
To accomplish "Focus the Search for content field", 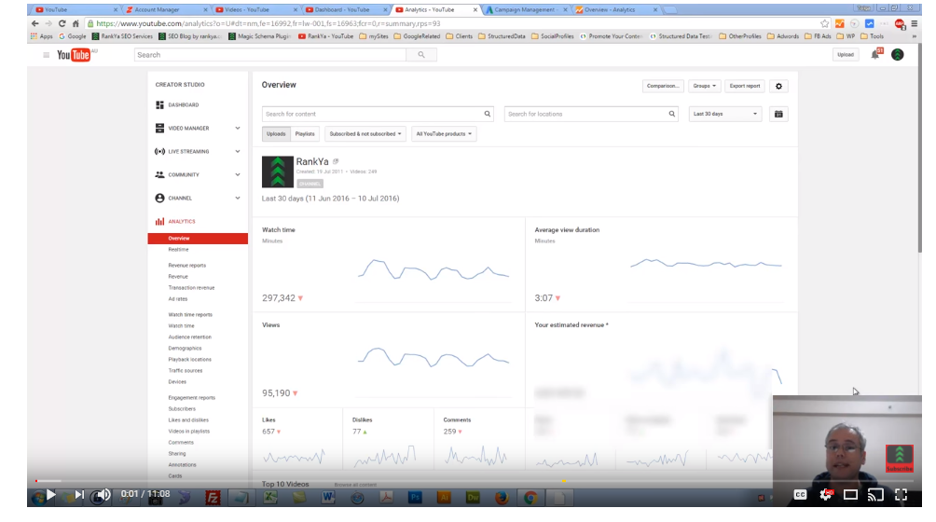I will click(378, 114).
